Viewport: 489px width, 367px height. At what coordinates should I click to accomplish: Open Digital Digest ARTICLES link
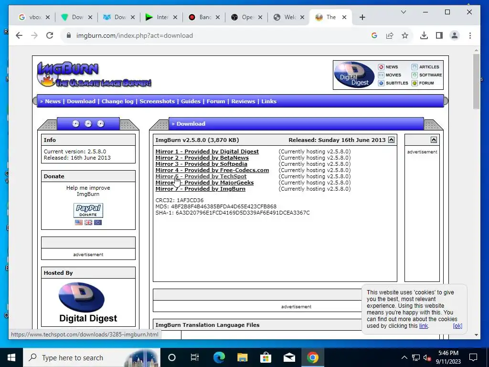[x=425, y=67]
